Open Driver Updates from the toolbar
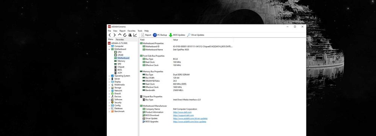Screen dimensions: 376x136 [x=196, y=35]
